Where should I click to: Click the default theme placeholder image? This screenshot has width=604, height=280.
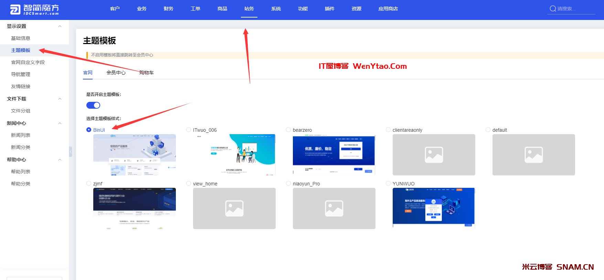pos(533,155)
